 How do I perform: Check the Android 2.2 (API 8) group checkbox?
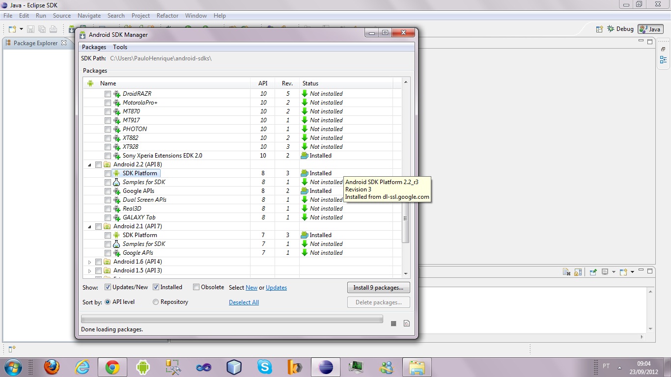98,164
